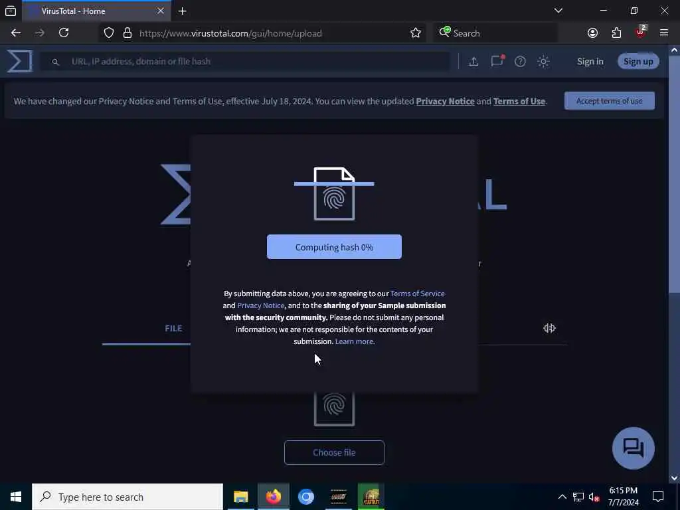Close the VirusTotal - Home tab
The width and height of the screenshot is (680, 510).
tap(161, 11)
